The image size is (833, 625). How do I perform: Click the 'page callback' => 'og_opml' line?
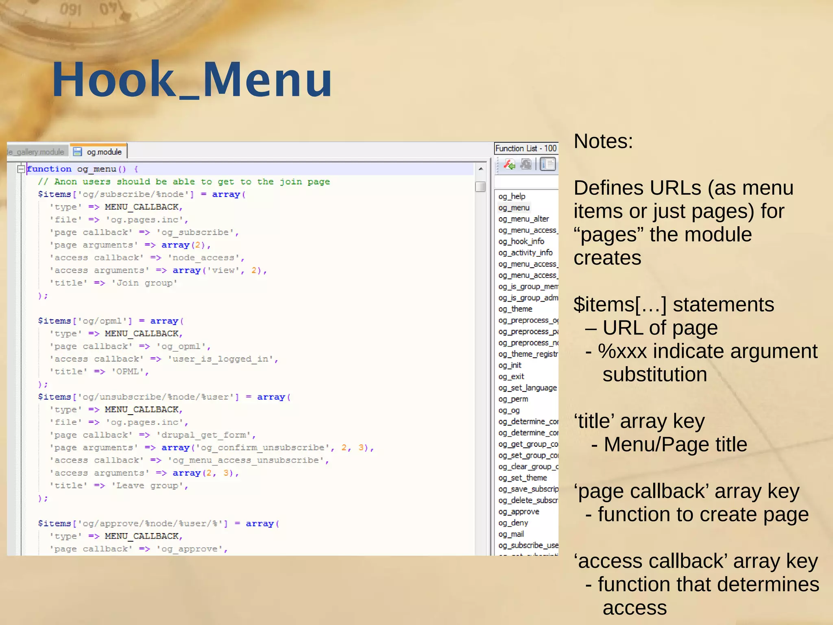coord(130,346)
